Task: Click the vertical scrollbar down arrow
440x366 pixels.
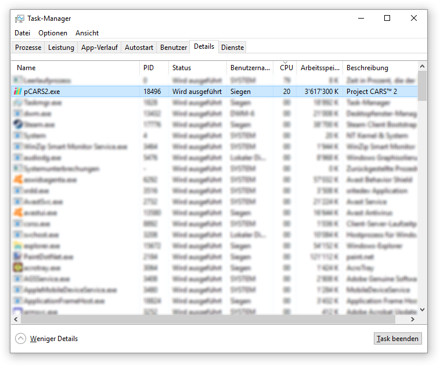Action: click(x=422, y=310)
